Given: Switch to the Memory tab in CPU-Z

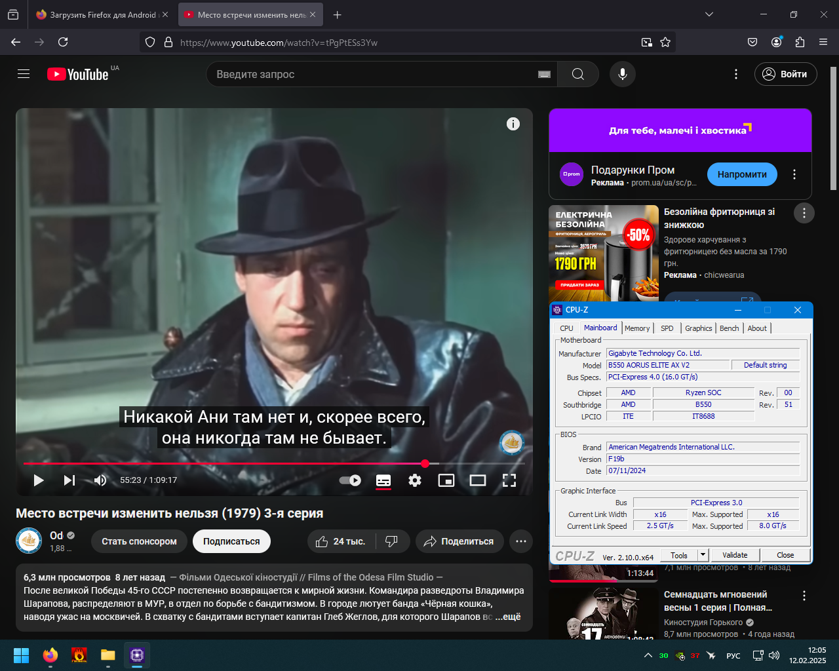Looking at the screenshot, I should coord(637,328).
